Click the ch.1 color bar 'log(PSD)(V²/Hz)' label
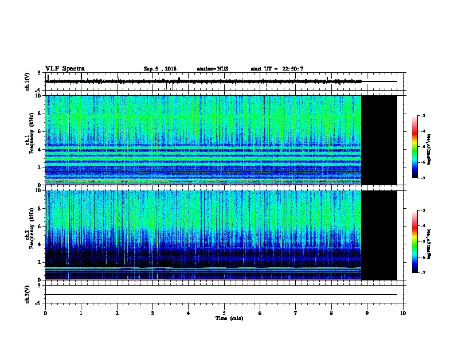 point(429,149)
